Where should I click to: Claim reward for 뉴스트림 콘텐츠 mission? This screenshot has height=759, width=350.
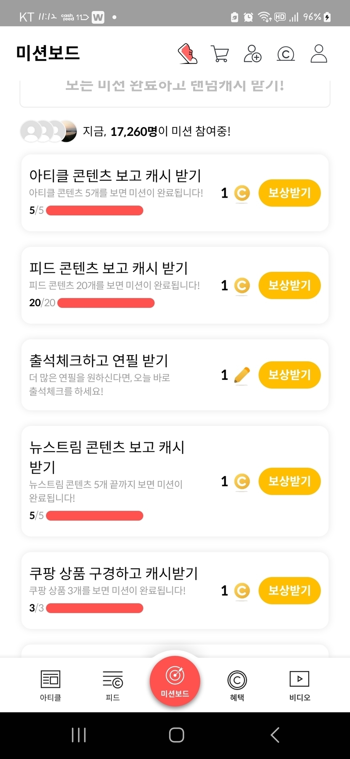[289, 481]
